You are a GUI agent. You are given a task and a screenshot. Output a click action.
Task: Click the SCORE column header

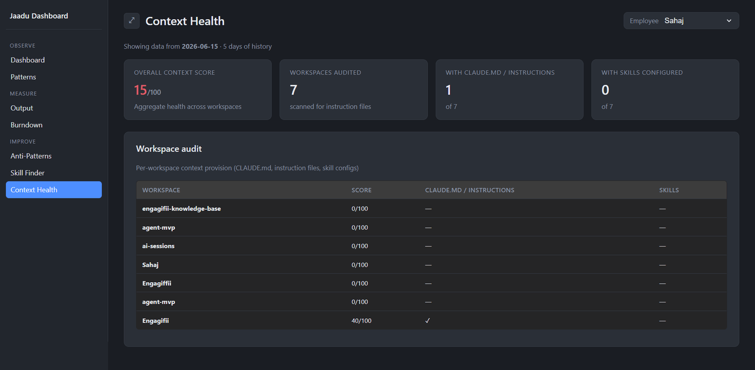[361, 190]
